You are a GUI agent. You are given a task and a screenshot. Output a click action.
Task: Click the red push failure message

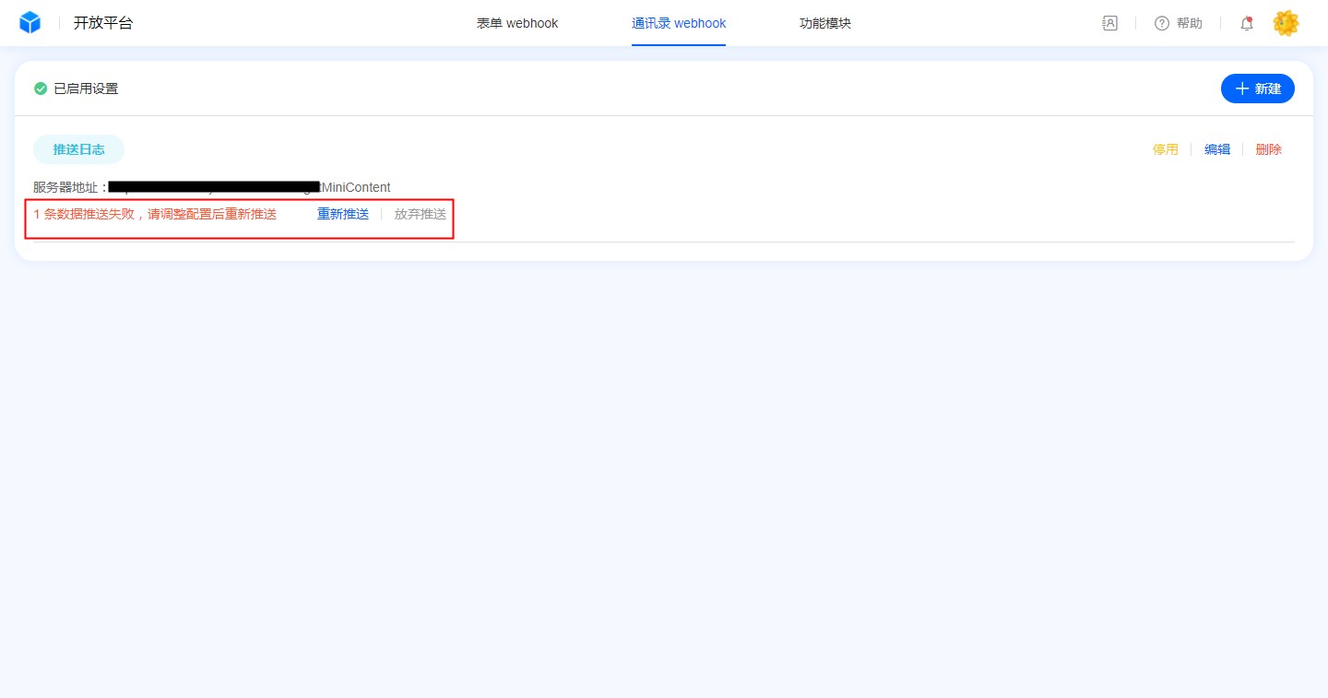155,214
